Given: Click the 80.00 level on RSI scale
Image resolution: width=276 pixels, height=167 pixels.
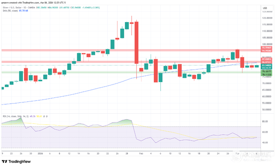Looking at the screenshot, I should [x=265, y=122].
